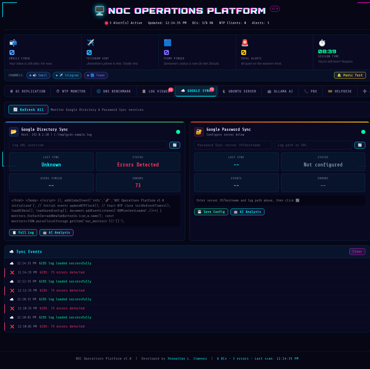Click the green status dot on Directory Sync
The image size is (370, 369).
pos(178,132)
